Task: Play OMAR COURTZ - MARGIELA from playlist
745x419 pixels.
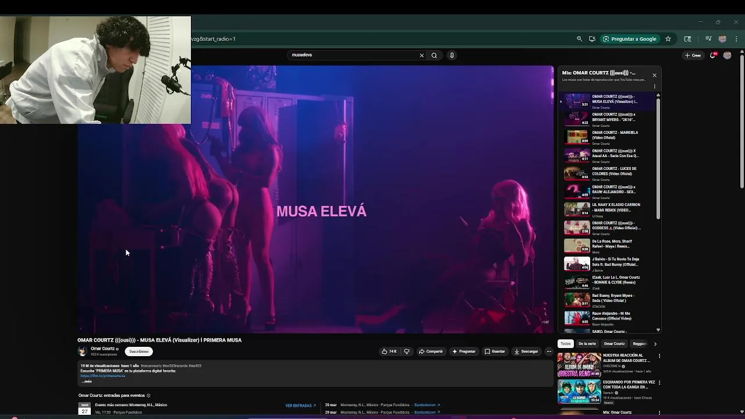Action: click(609, 137)
